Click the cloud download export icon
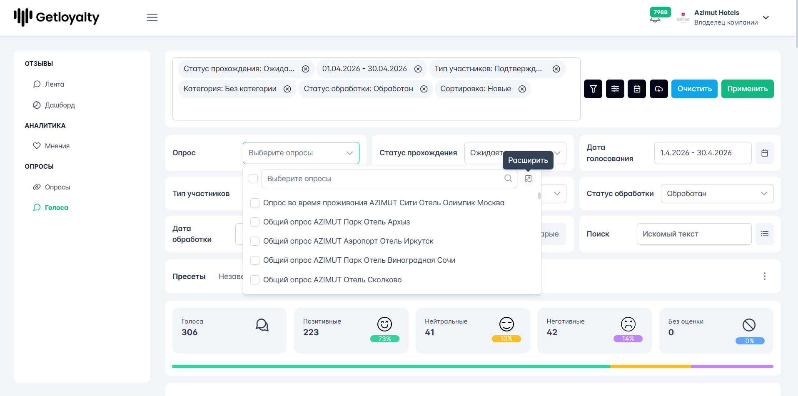The image size is (798, 396). (x=659, y=89)
